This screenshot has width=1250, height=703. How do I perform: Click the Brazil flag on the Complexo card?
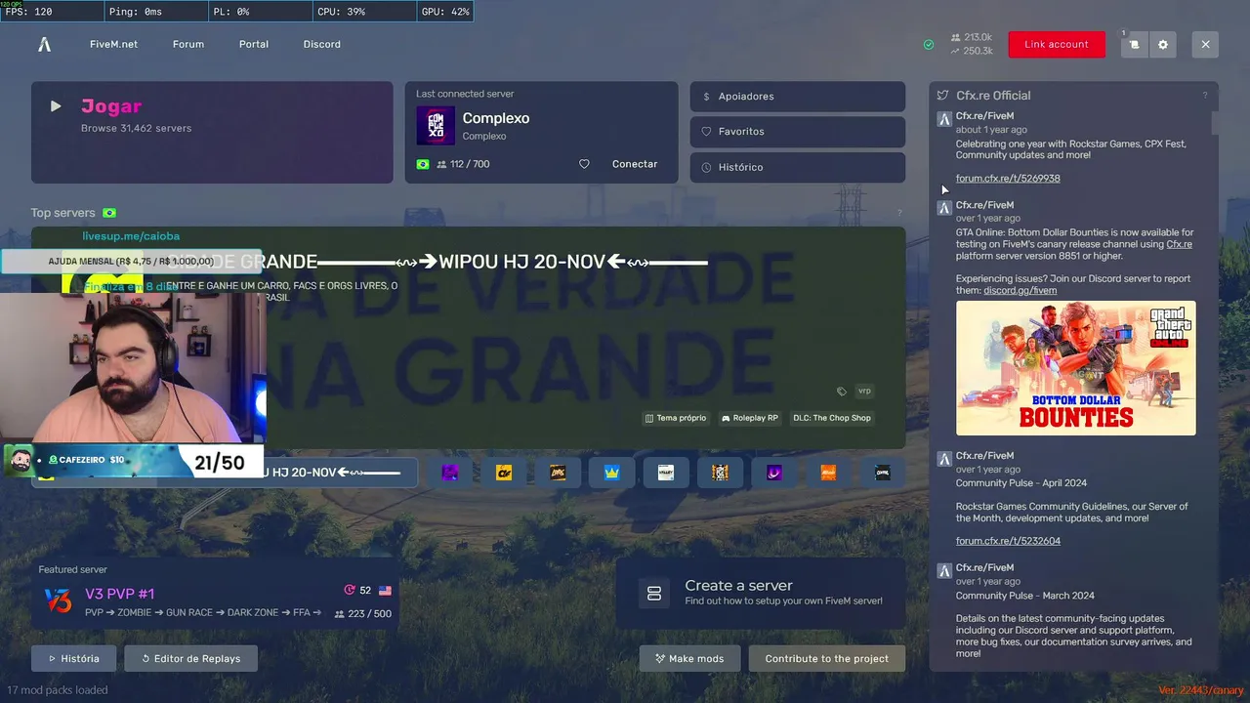[423, 164]
